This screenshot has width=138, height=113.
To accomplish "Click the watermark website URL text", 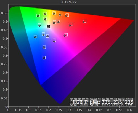I will pyautogui.click(x=117, y=104).
